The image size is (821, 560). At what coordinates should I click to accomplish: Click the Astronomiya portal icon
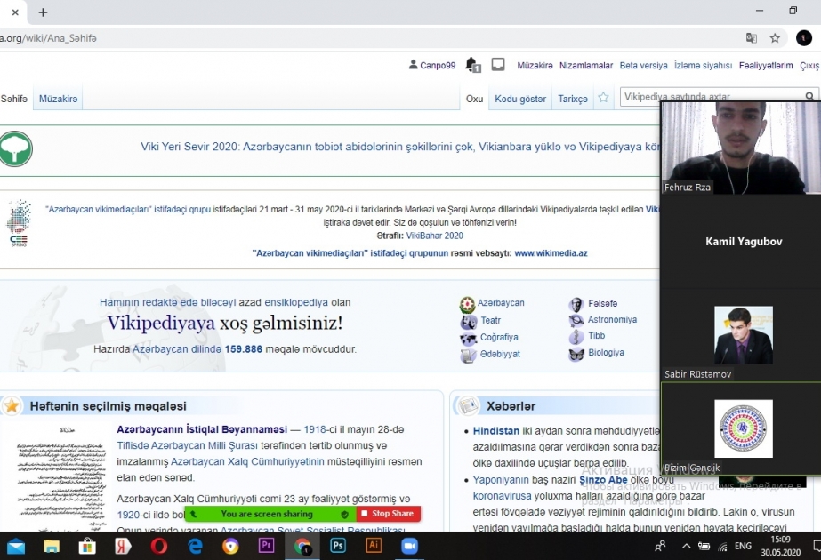576,320
